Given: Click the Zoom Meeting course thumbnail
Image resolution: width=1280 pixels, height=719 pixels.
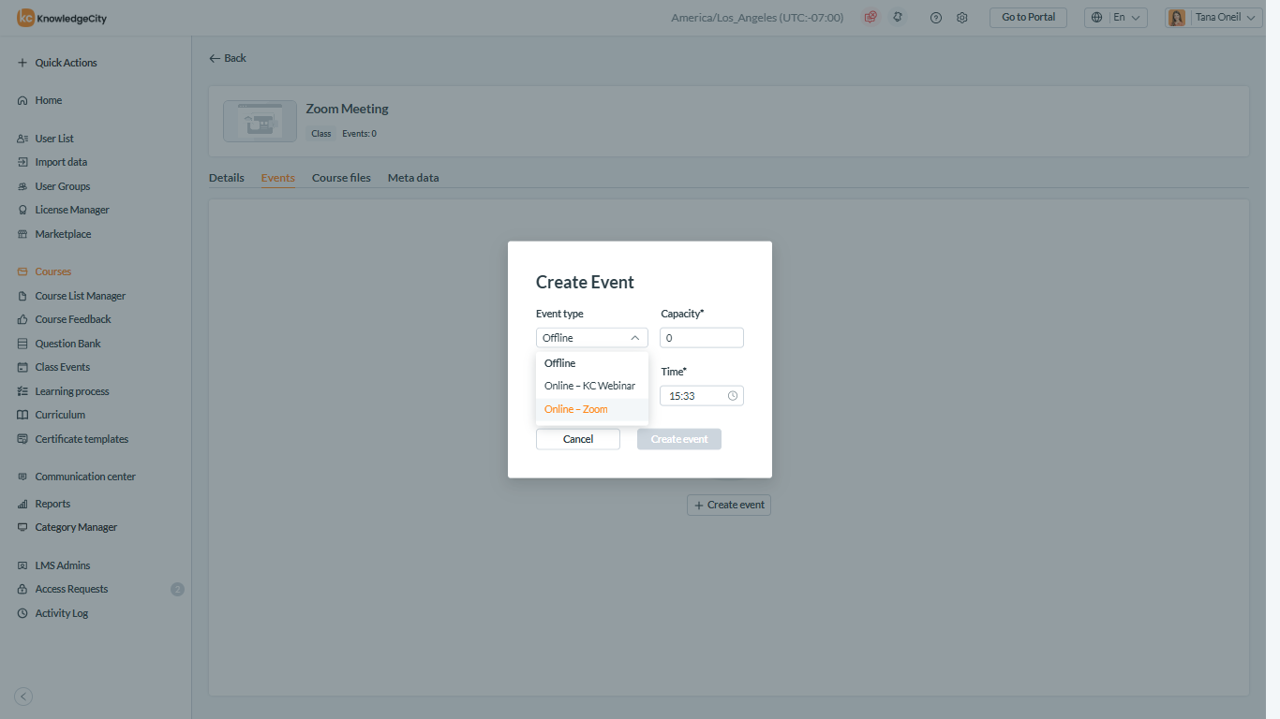Looking at the screenshot, I should (x=260, y=122).
